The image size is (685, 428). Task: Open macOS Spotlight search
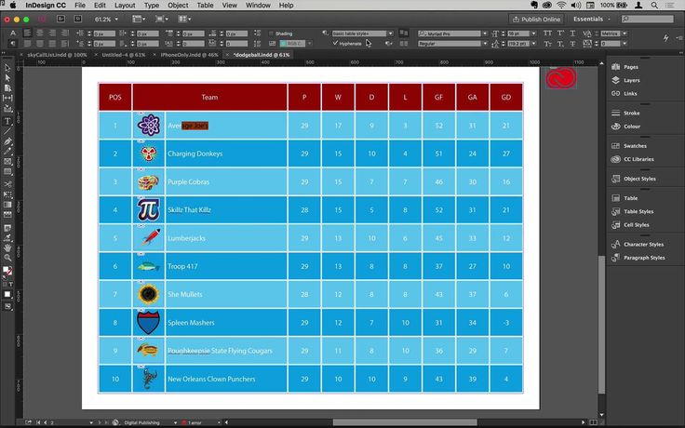pos(654,6)
